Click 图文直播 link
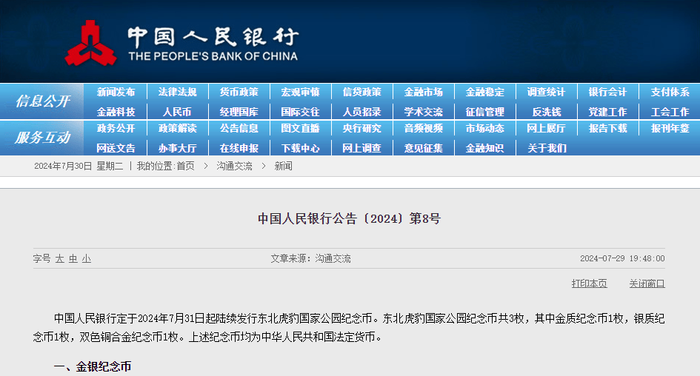The width and height of the screenshot is (700, 376). coord(301,129)
